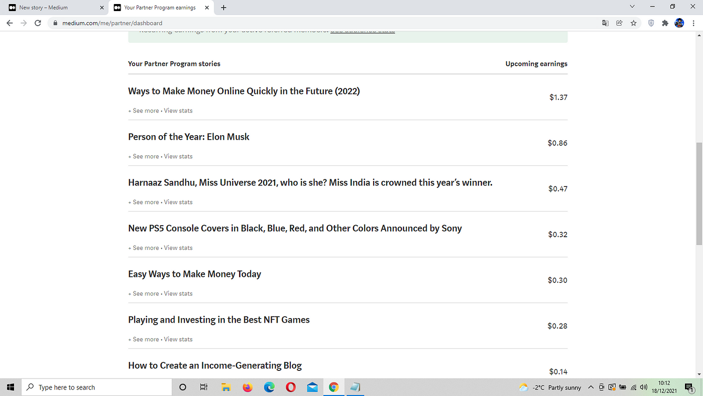Click the shield extension icon

[x=651, y=23]
